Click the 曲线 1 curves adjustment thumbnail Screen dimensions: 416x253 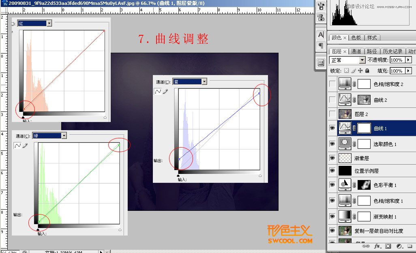tap(345, 129)
